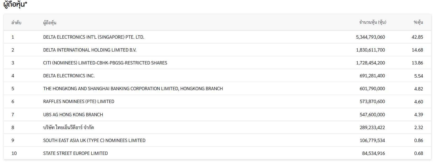Click CITI (NOMINEES) LIMITED-CBHK-PBGSG-RESTRICTED SHARES entry
This screenshot has width=434, height=162.
point(105,63)
